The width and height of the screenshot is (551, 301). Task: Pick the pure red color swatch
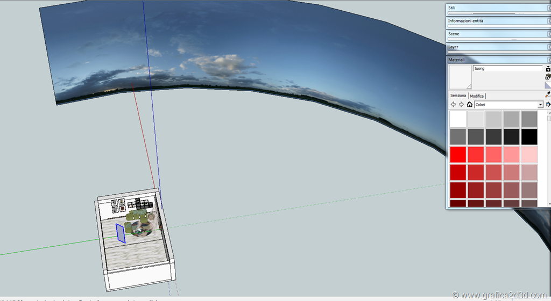(x=458, y=155)
